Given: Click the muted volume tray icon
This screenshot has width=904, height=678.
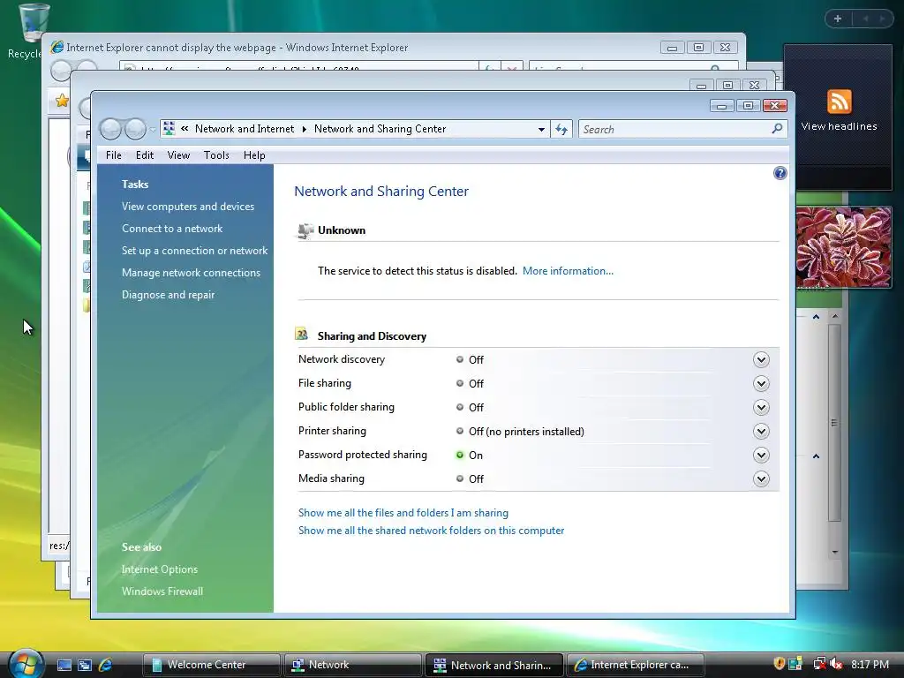Looking at the screenshot, I should (836, 664).
